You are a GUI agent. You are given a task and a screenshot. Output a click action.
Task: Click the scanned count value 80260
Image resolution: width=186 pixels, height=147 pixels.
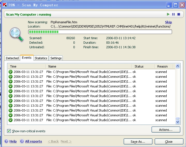click(71, 38)
